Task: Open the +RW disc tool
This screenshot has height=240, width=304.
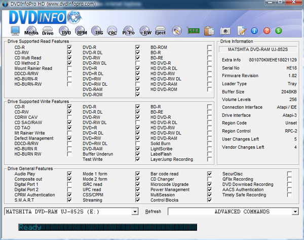Action: [145, 30]
